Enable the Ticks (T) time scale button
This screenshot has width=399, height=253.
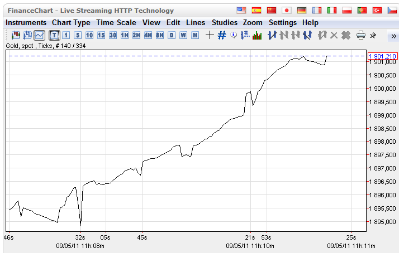coord(54,35)
